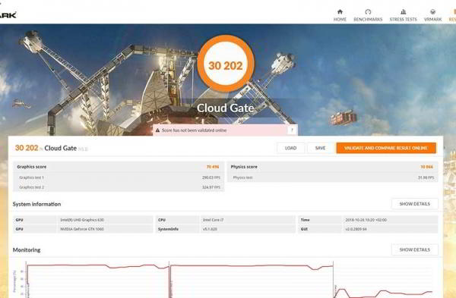Show details for System information
Image resolution: width=456 pixels, height=298 pixels.
pyautogui.click(x=414, y=204)
